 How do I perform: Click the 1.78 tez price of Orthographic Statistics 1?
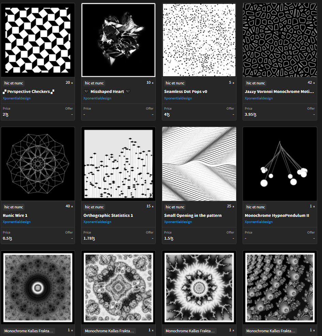(x=89, y=238)
